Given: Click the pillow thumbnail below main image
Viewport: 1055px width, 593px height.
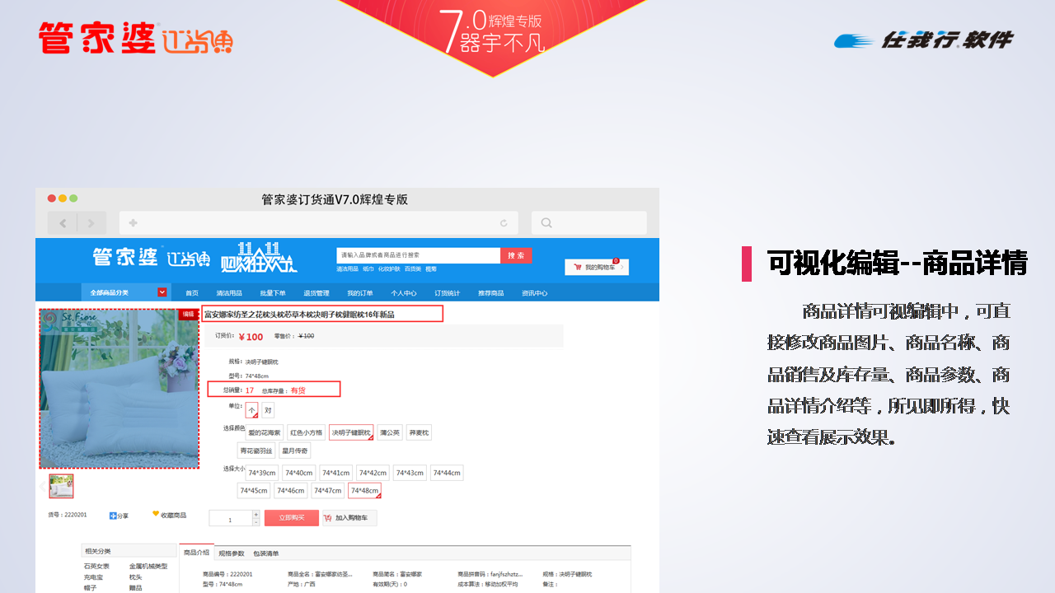Looking at the screenshot, I should pyautogui.click(x=61, y=486).
